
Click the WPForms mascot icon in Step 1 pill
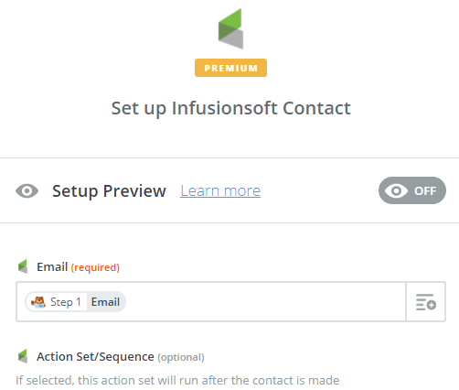pyautogui.click(x=38, y=302)
